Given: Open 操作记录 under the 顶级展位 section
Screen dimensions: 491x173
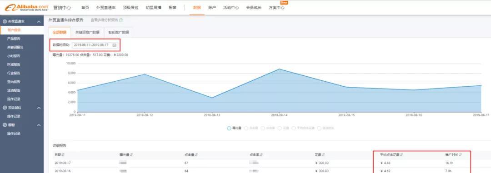Looking at the screenshot, I should click(x=14, y=116).
